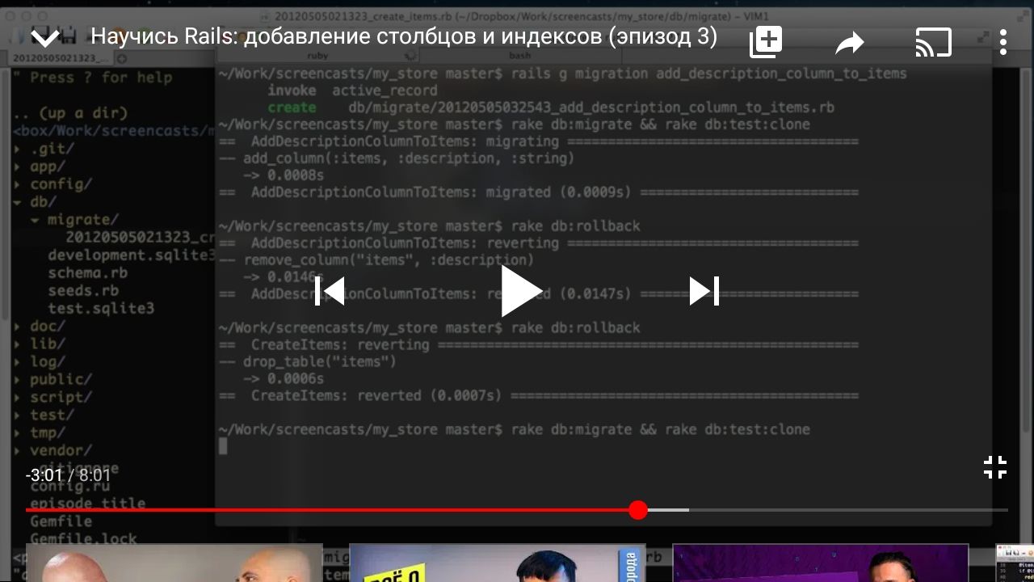Click the red playback position scrubber
The height and width of the screenshot is (582, 1034).
click(x=638, y=510)
